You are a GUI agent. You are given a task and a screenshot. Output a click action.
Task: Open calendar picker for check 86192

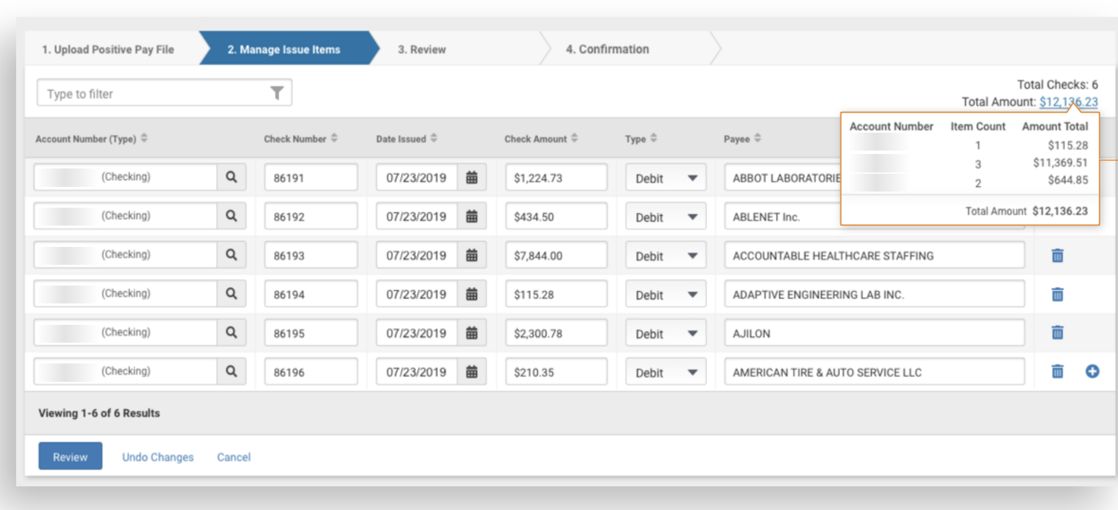[x=471, y=216]
